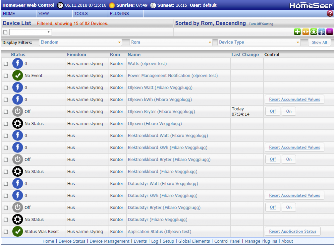
Task: Tick the checkbox for Watts (oljeovn test)
Action: coord(6,64)
